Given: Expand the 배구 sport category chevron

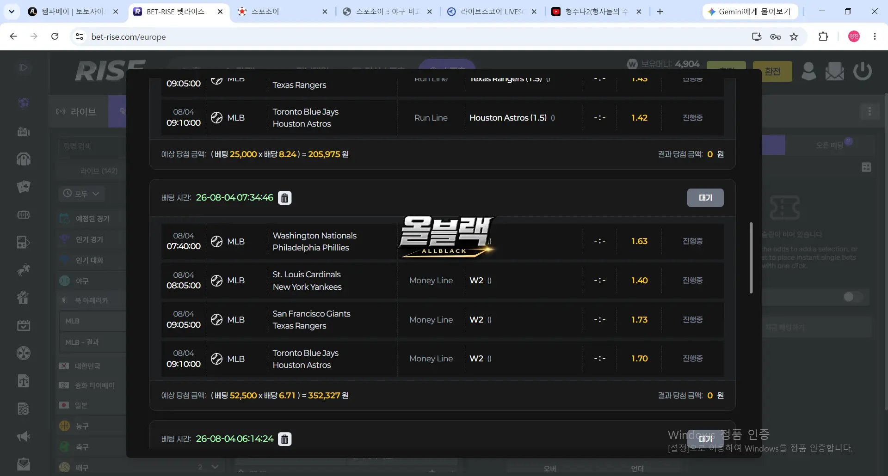Looking at the screenshot, I should click(215, 467).
